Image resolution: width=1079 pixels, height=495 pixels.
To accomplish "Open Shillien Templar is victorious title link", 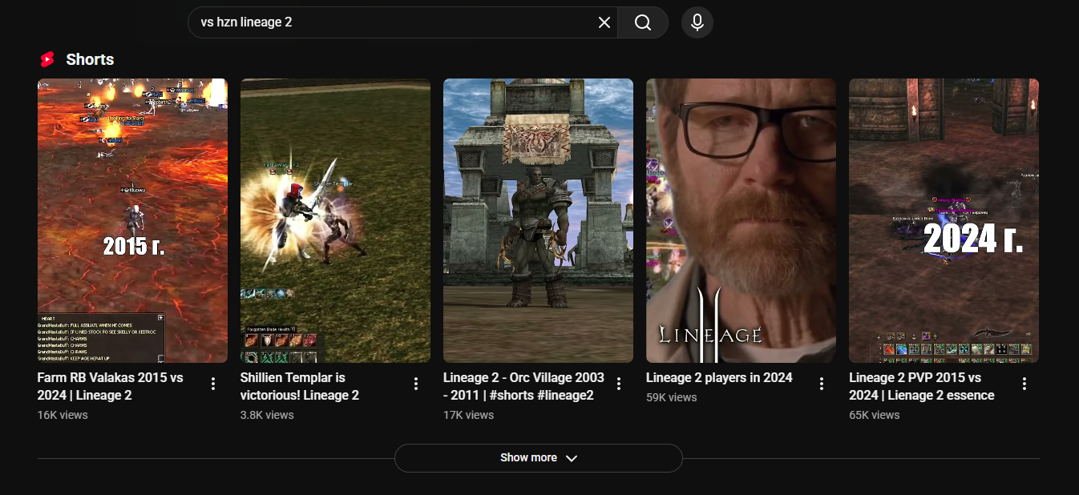I will tap(300, 386).
